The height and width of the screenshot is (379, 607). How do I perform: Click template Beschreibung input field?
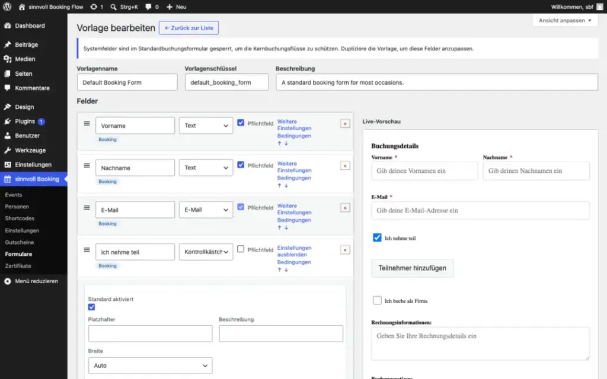point(437,82)
